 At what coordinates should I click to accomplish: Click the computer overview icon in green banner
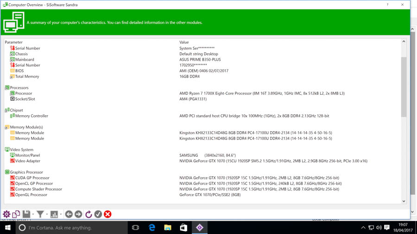click(x=14, y=22)
